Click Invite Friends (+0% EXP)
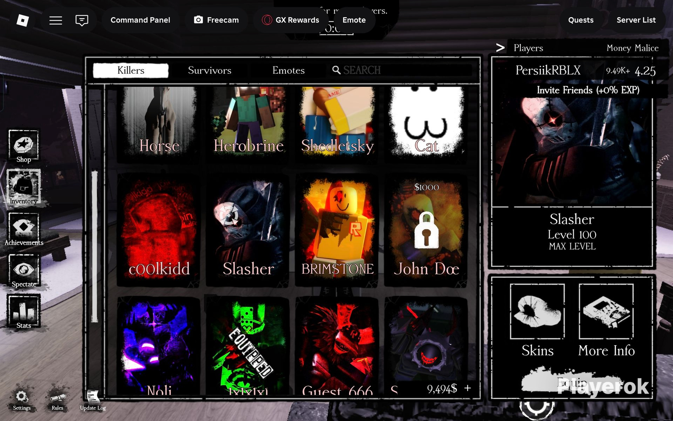 click(588, 90)
